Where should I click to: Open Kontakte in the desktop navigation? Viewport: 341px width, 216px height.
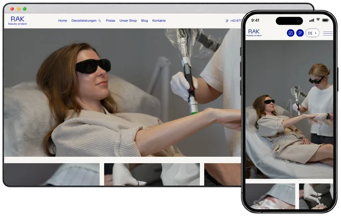[x=159, y=21]
